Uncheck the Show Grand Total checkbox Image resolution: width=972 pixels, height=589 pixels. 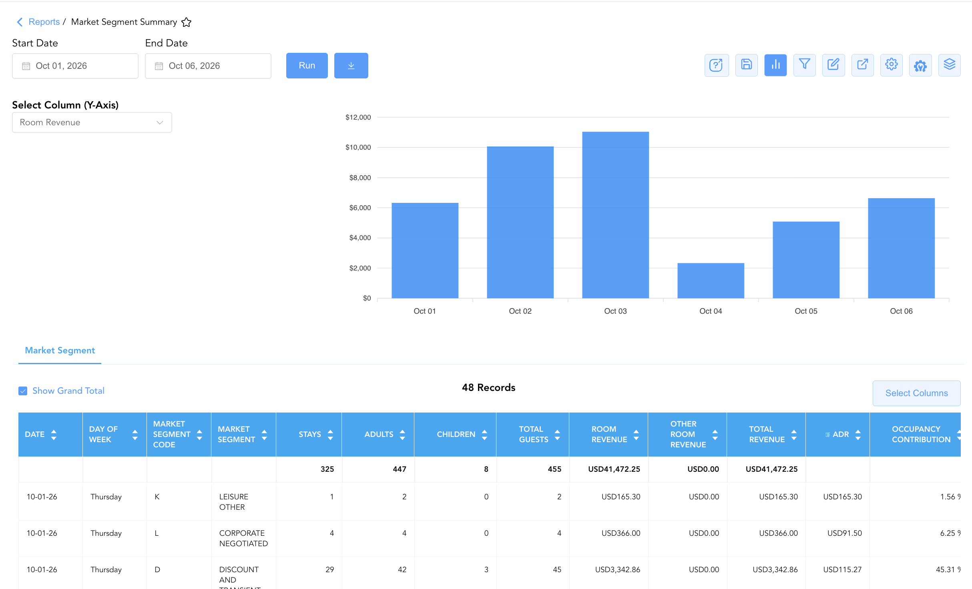(x=23, y=391)
